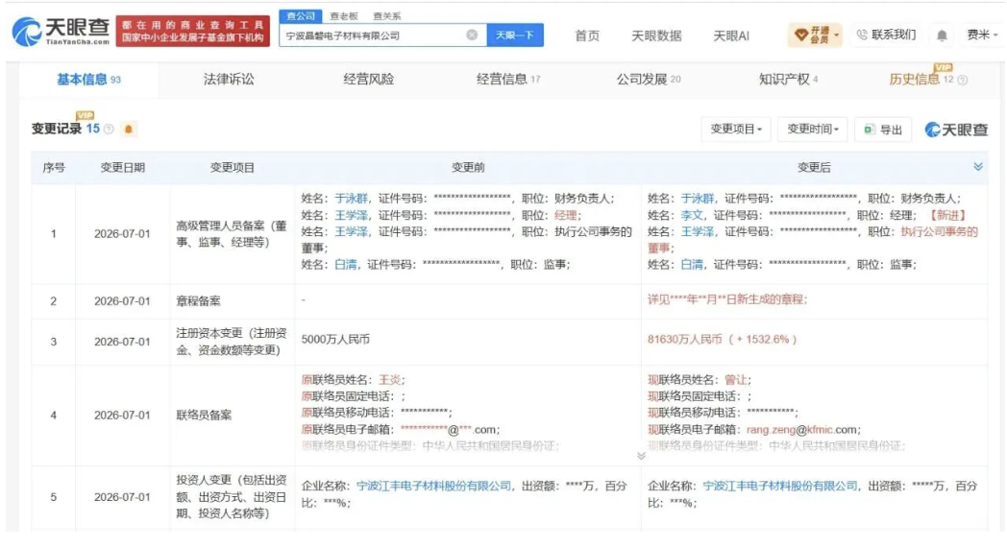Open 于泳群 link in the 变更后 column
Viewport: 1007px width, 547px height.
pos(698,199)
